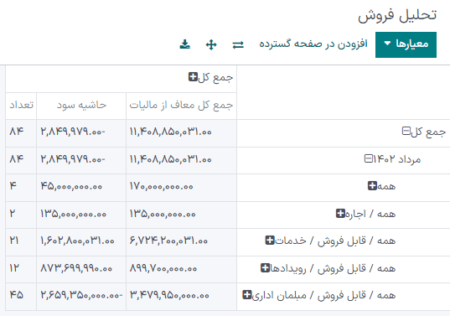
Task: Expand همه / قابل فروش / خدمات row
Action: coord(330,241)
